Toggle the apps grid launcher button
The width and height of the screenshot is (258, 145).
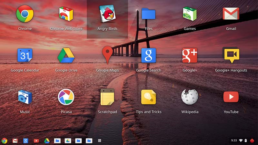pyautogui.click(x=100, y=140)
